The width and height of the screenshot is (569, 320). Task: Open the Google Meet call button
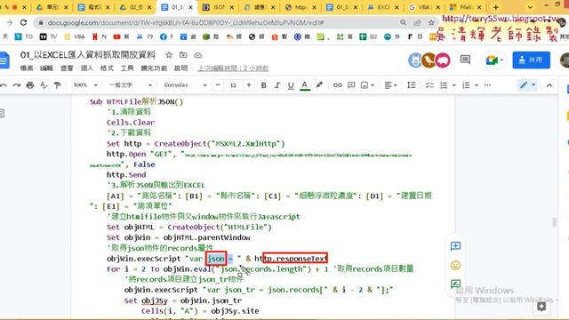pyautogui.click(x=494, y=60)
